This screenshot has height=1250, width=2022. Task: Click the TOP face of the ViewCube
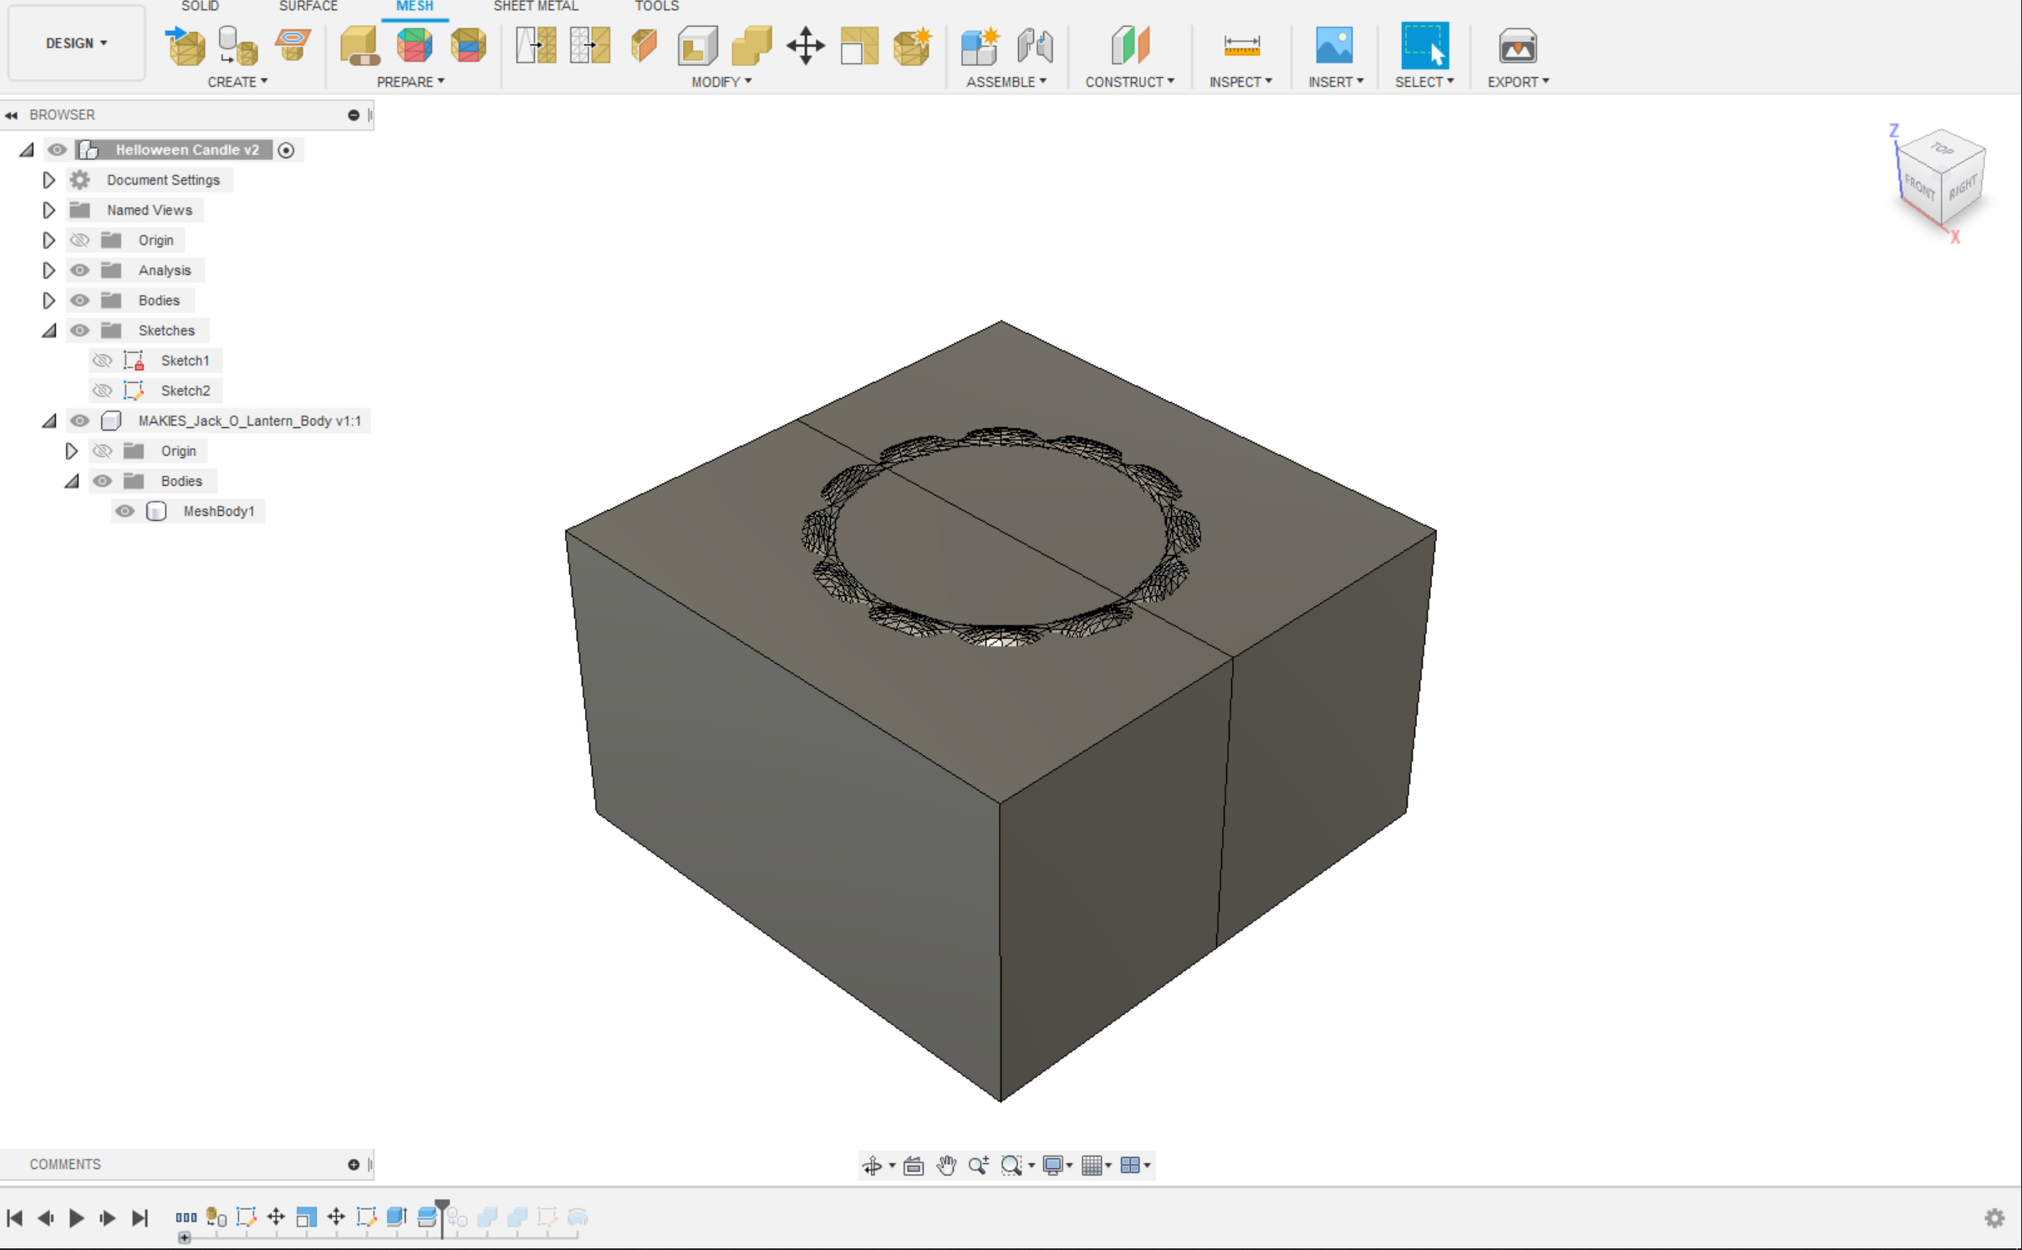(1942, 149)
